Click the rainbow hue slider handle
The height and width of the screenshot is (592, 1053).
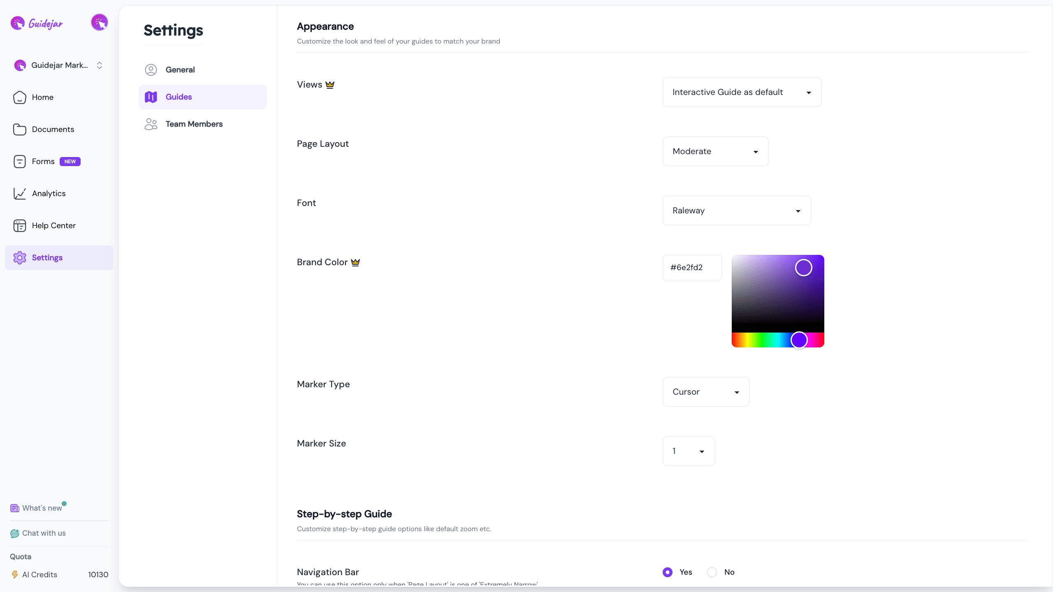tap(799, 340)
